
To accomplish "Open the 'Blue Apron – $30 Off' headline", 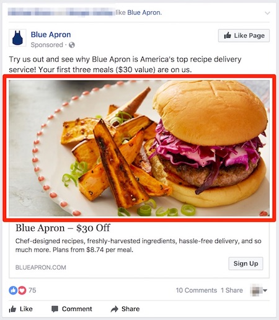I will coord(63,228).
